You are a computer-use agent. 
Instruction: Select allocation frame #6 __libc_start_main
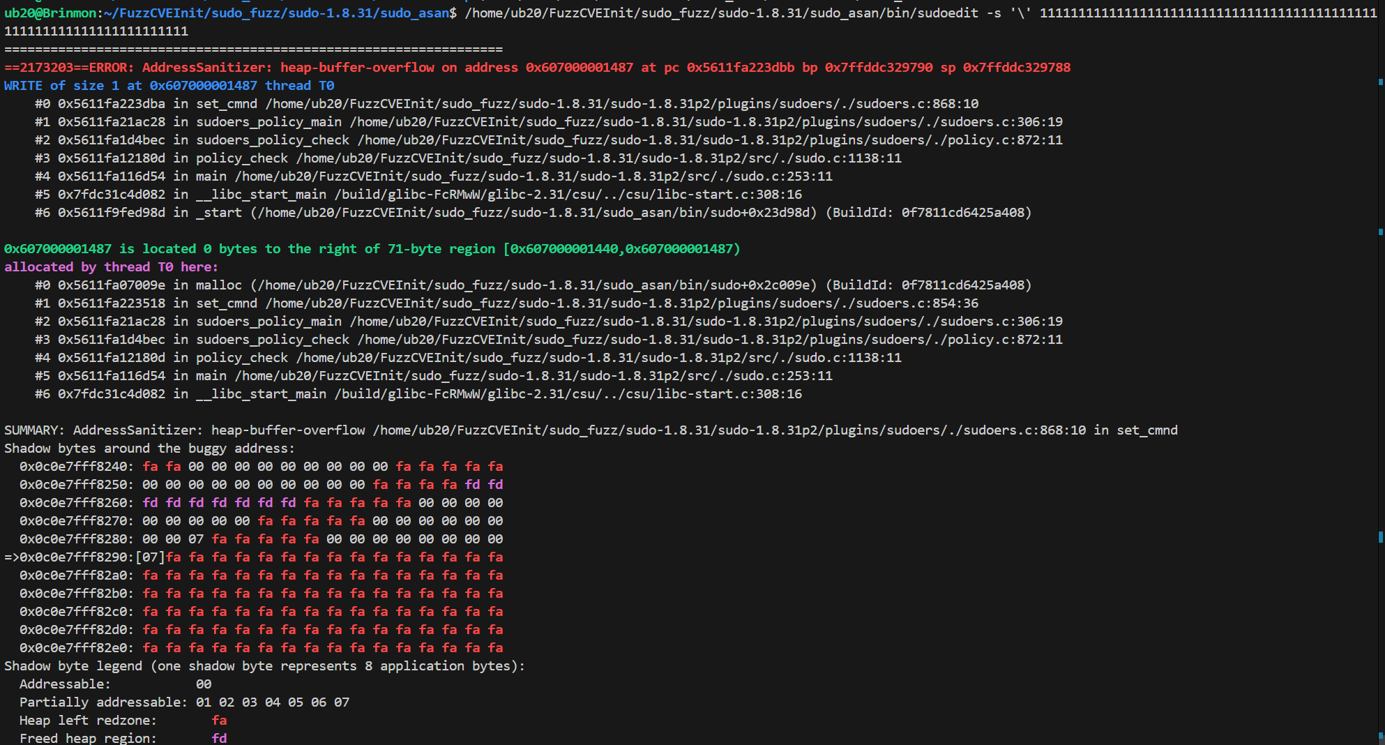(418, 394)
